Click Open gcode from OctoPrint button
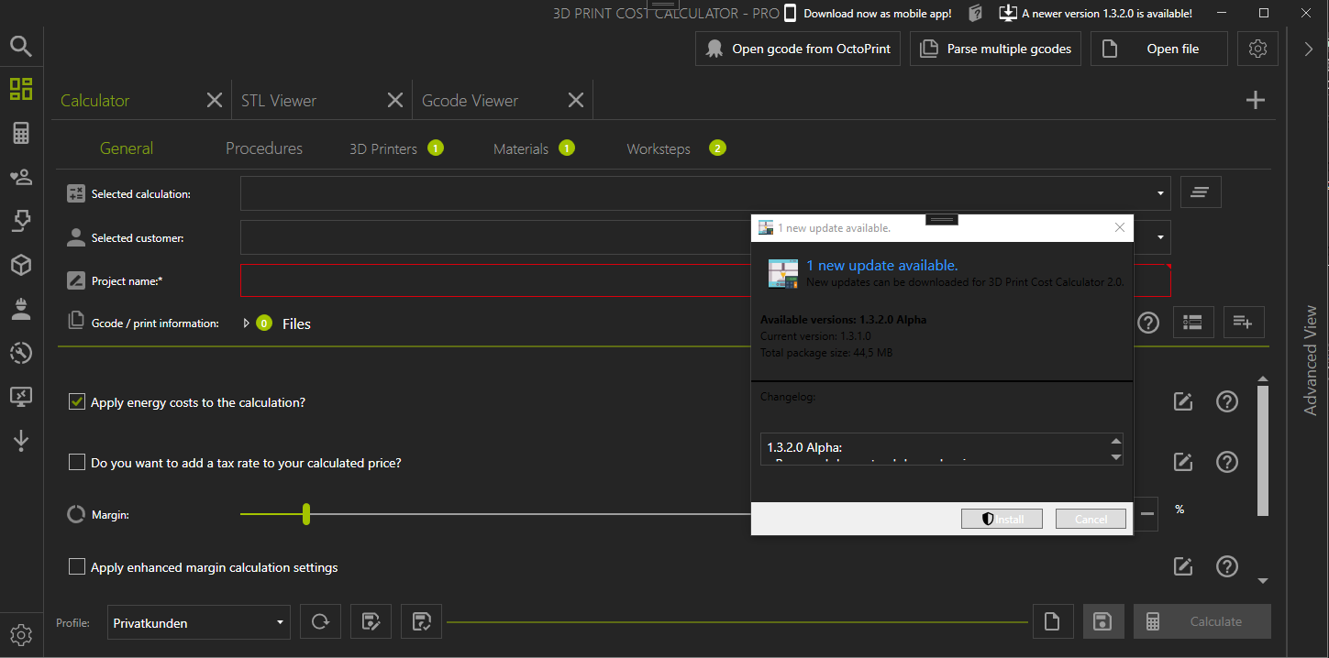 point(798,49)
